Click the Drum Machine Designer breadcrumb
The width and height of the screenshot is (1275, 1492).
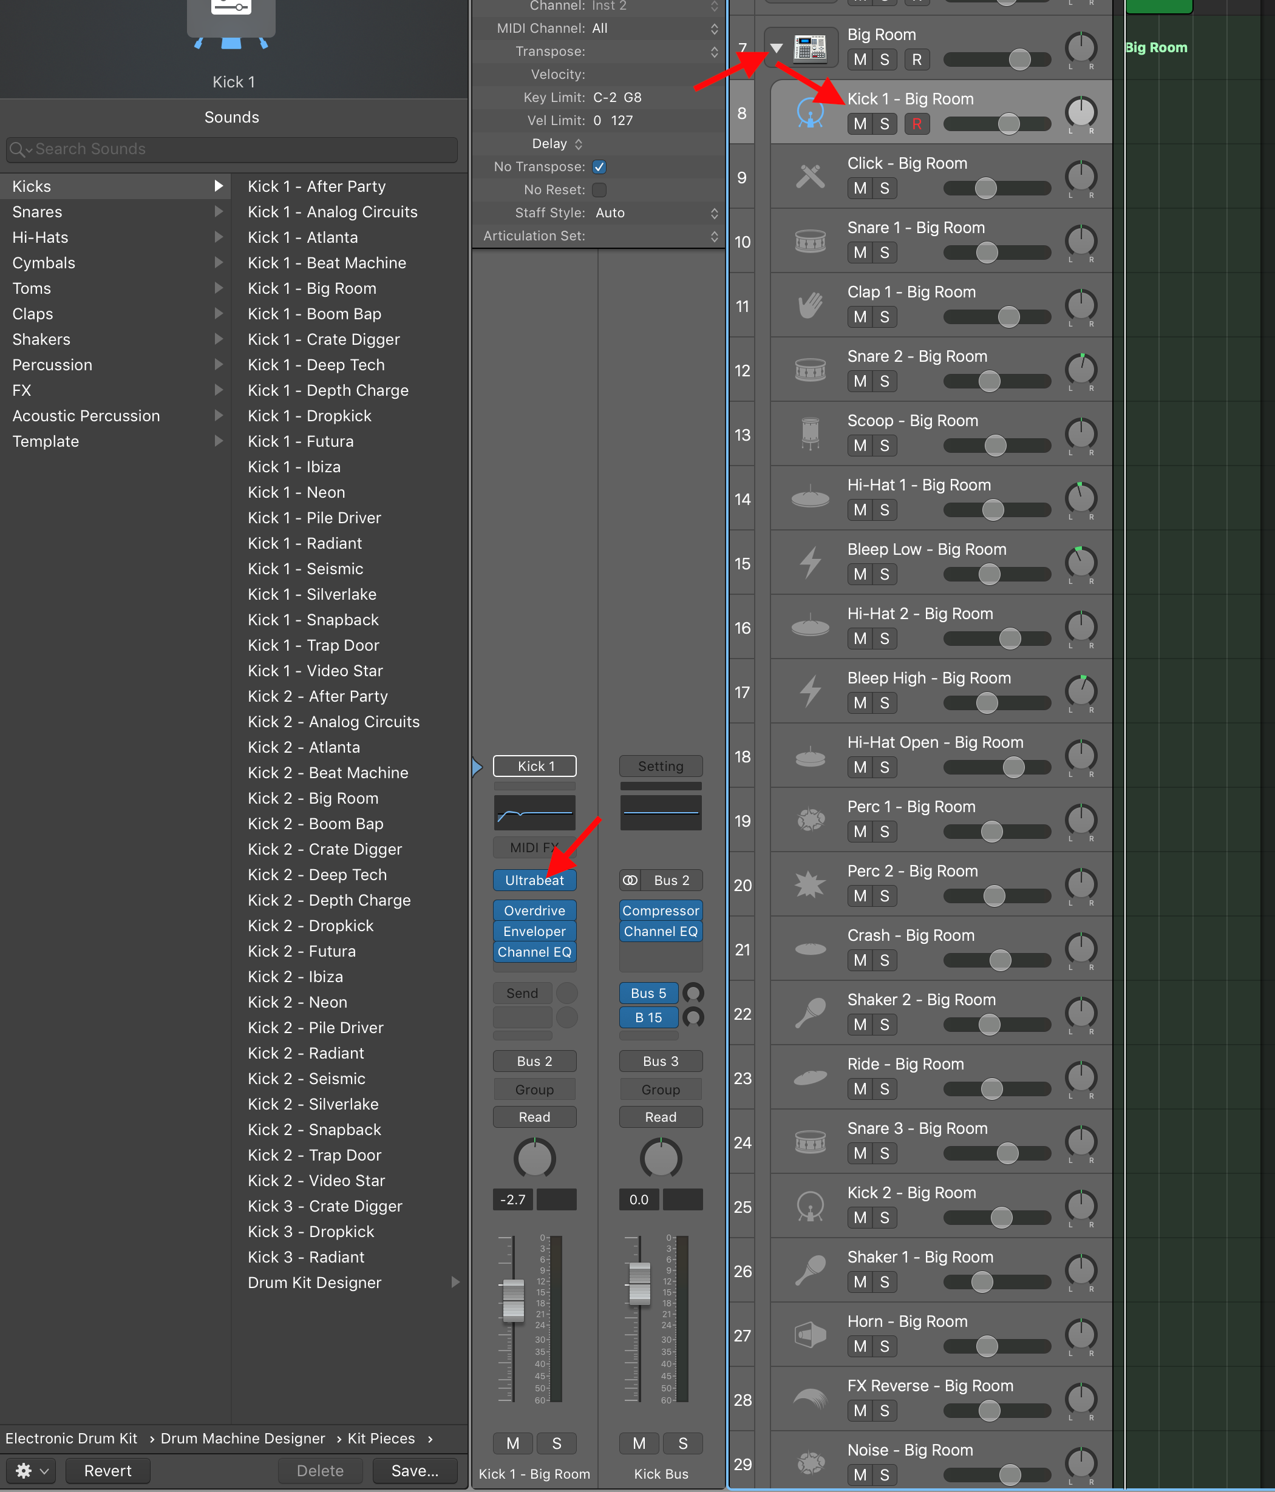[x=243, y=1438]
